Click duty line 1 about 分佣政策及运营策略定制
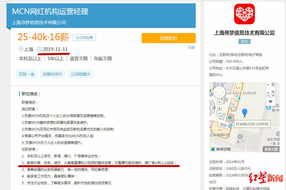This screenshot has width=286, height=190. [63, 116]
